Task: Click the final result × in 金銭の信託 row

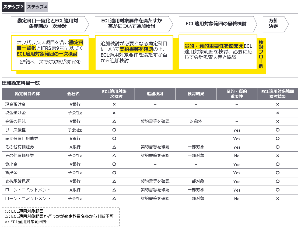Action: tap(277, 121)
